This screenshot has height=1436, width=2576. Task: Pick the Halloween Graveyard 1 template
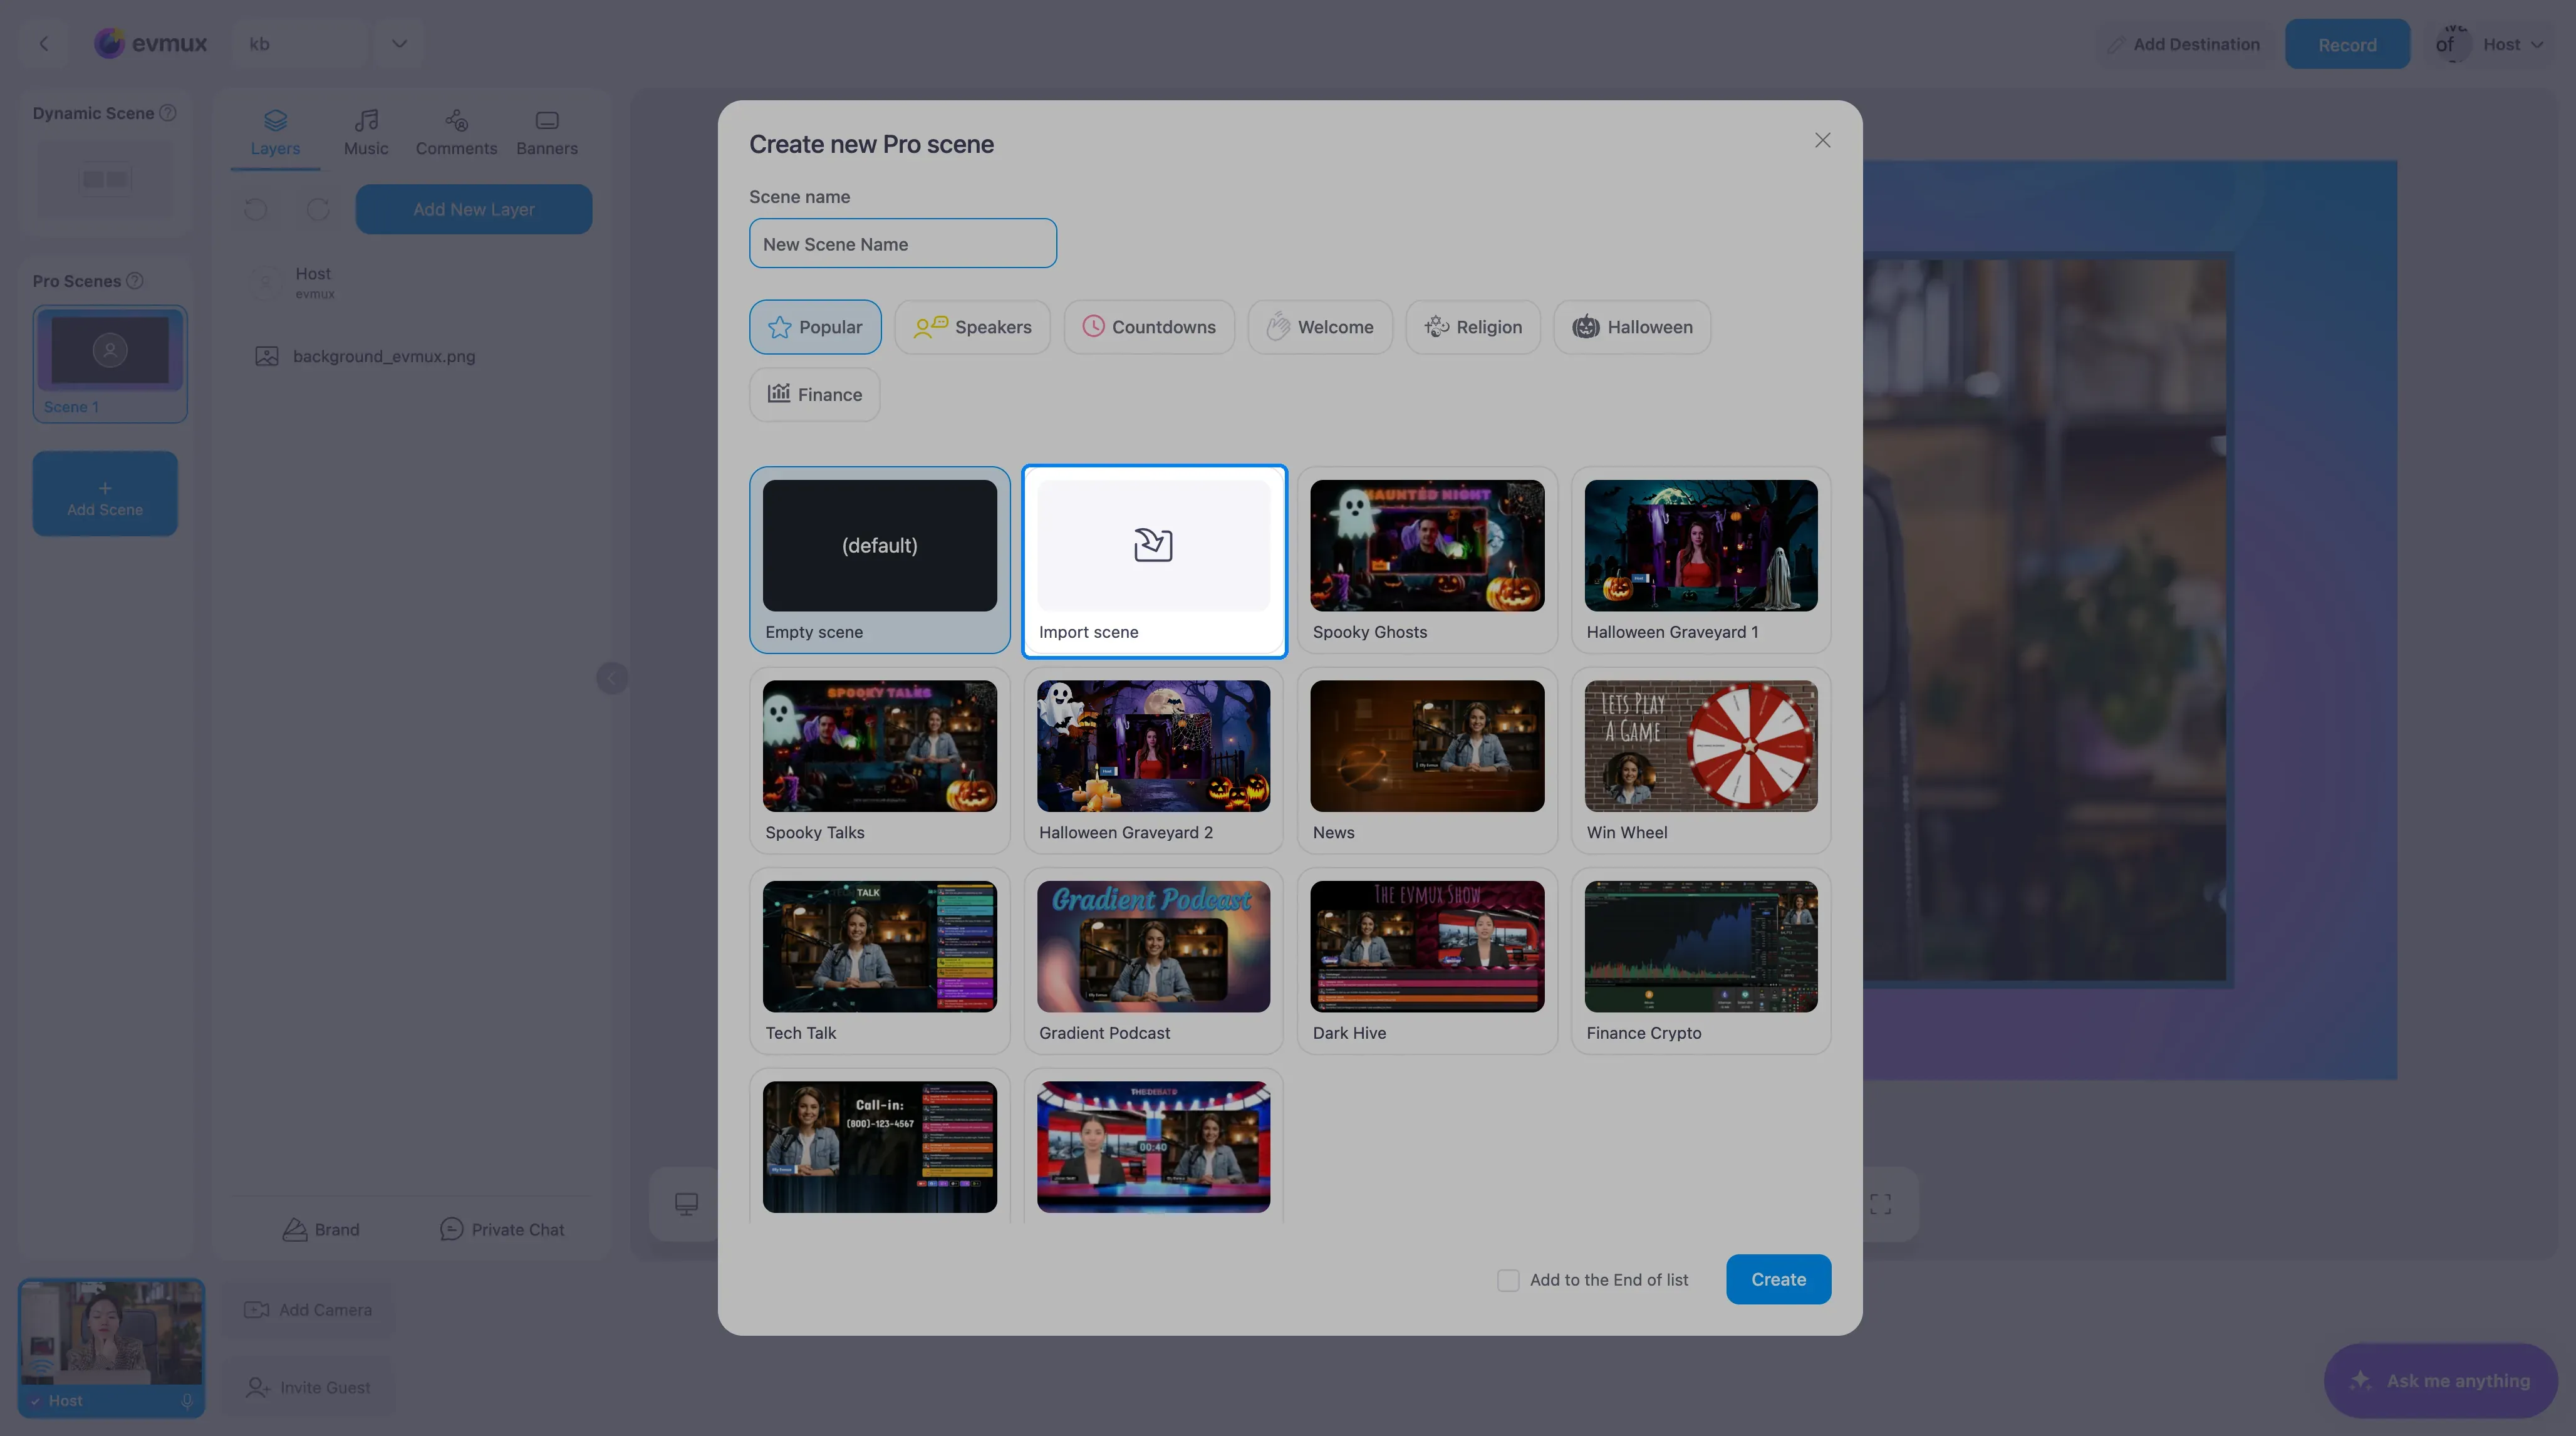[1700, 560]
